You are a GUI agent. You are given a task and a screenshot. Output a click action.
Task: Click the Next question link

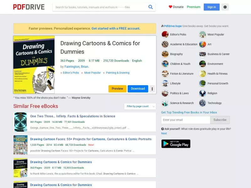click(164, 133)
